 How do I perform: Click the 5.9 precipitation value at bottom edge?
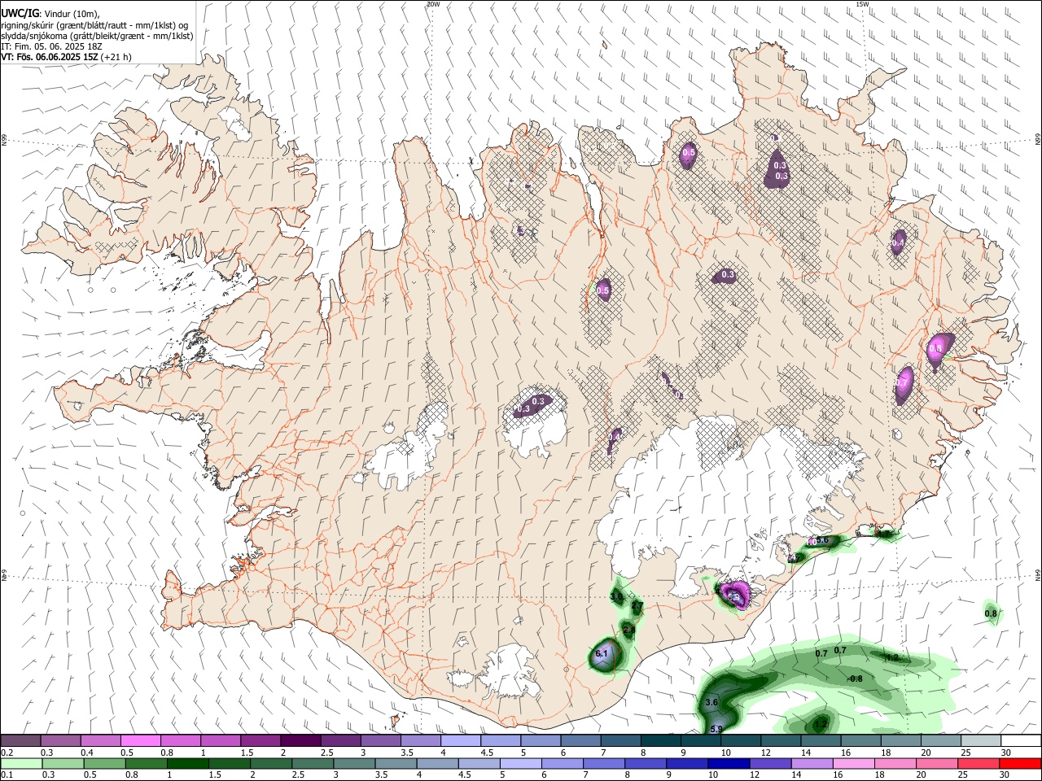coord(716,729)
